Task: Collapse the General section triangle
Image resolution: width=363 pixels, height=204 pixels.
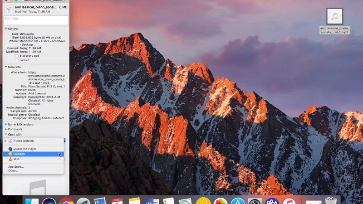Action: pyautogui.click(x=6, y=29)
